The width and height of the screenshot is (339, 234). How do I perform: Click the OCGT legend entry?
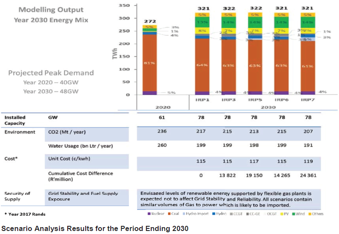pyautogui.click(x=270, y=214)
